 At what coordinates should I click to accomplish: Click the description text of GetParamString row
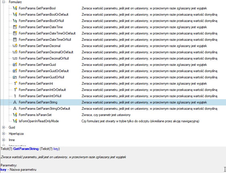[x=144, y=102]
